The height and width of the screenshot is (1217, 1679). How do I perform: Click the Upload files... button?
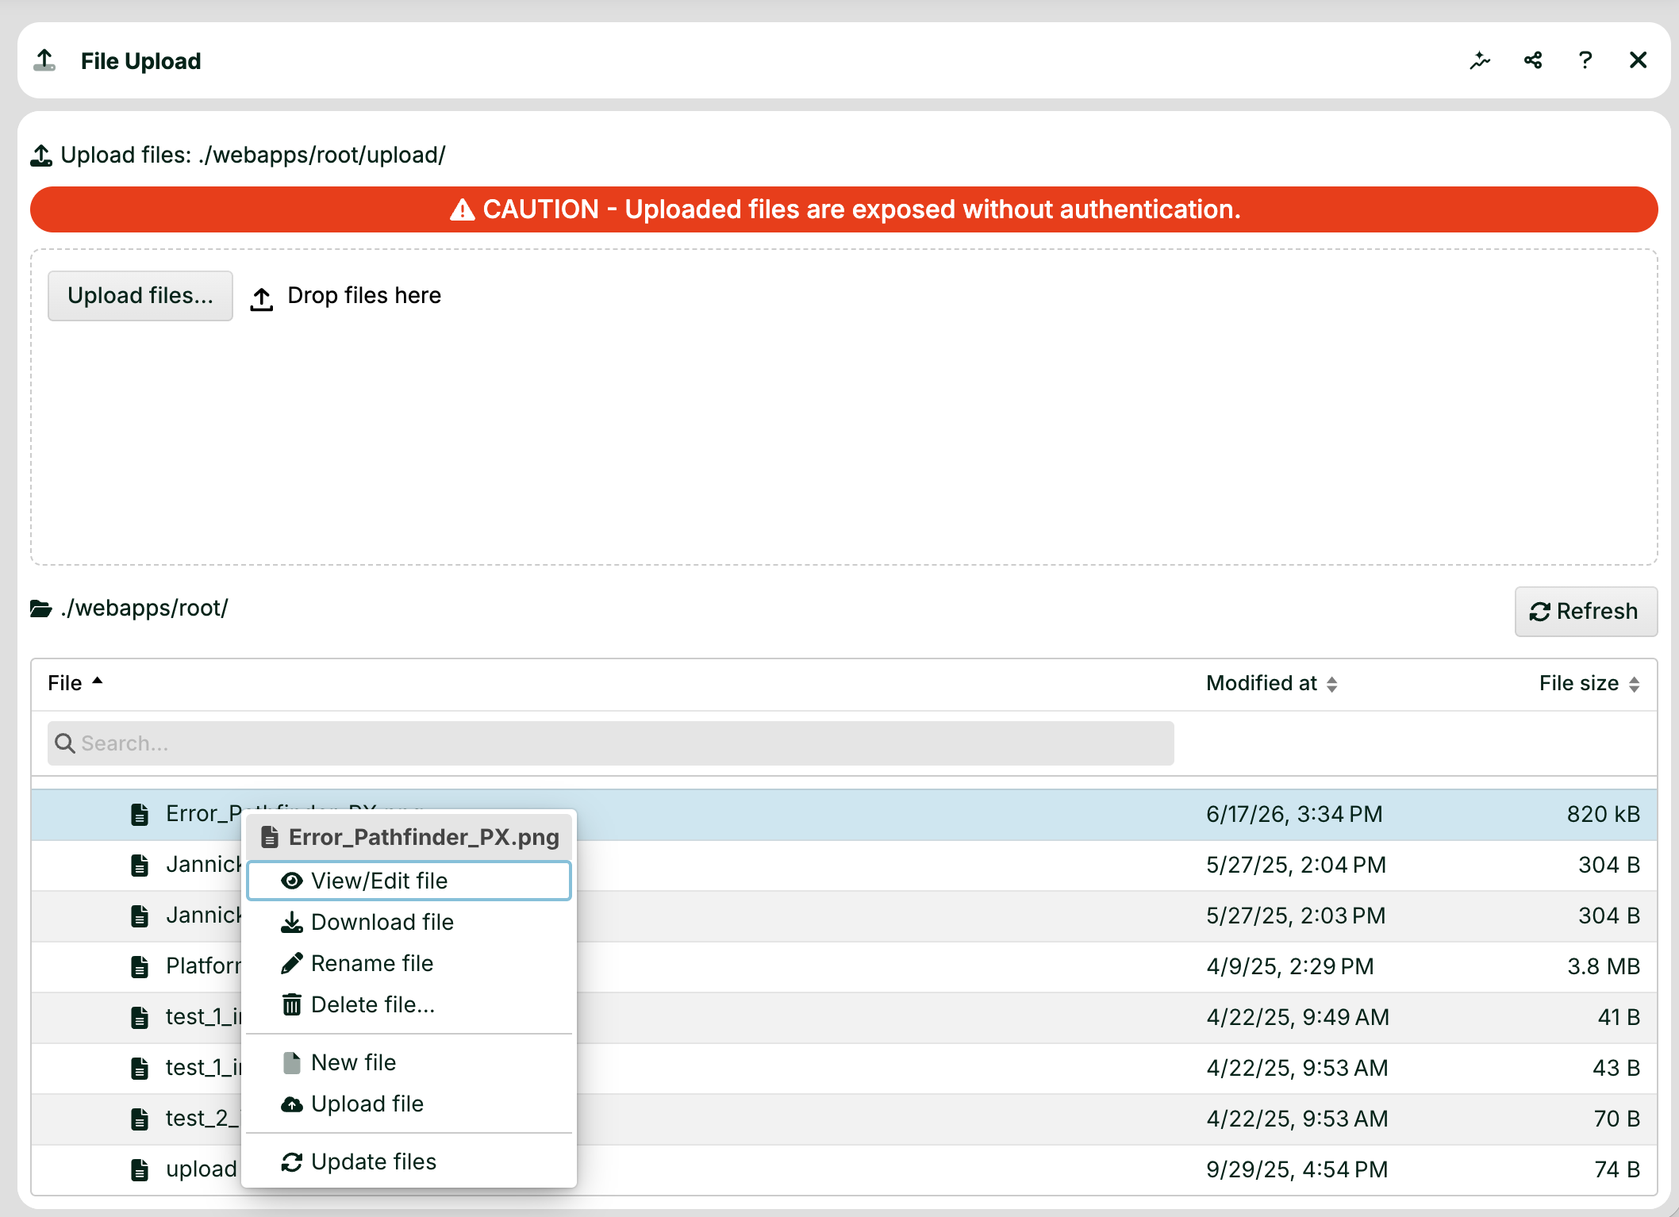(140, 296)
